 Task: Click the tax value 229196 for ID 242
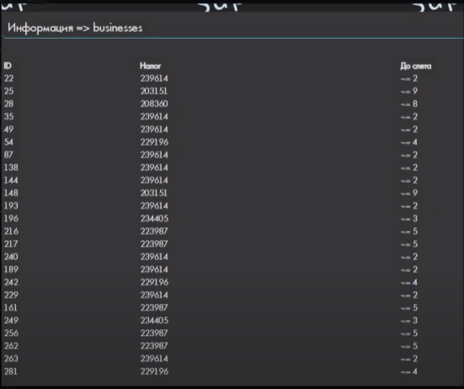[x=154, y=282]
